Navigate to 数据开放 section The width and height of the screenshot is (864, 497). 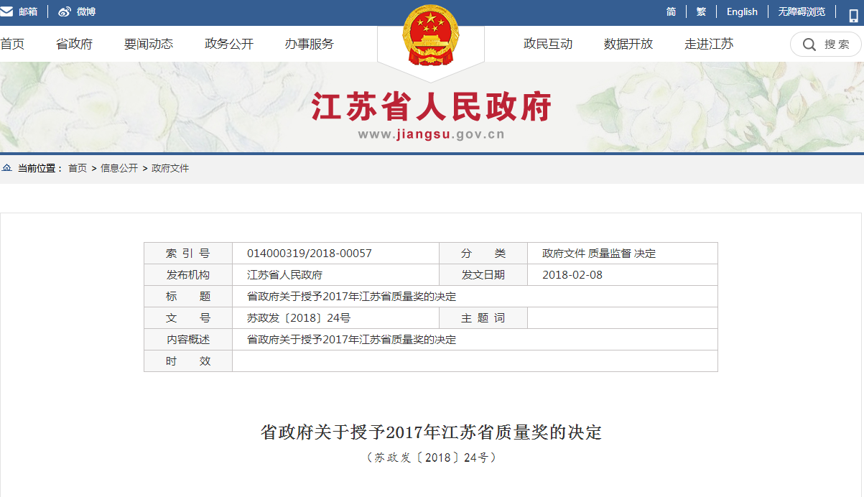628,44
